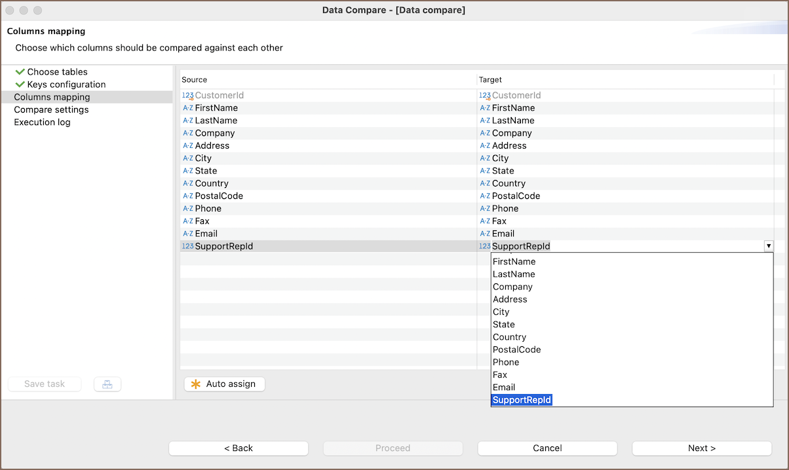Select the source Country row

point(212,183)
